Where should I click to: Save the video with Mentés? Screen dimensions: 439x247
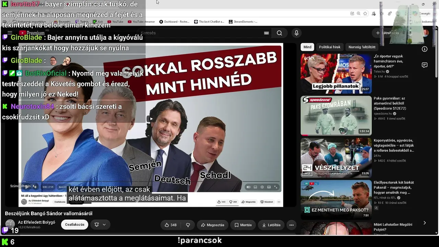[243, 225]
